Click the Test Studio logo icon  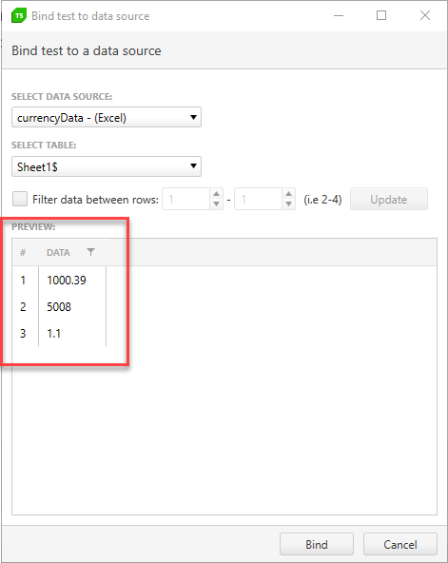[x=19, y=16]
